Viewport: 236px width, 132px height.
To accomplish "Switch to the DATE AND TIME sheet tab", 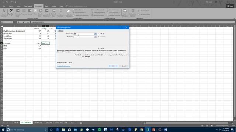I will (x=61, y=122).
